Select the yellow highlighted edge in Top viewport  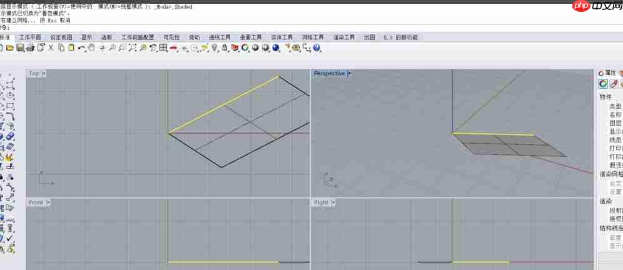point(224,104)
